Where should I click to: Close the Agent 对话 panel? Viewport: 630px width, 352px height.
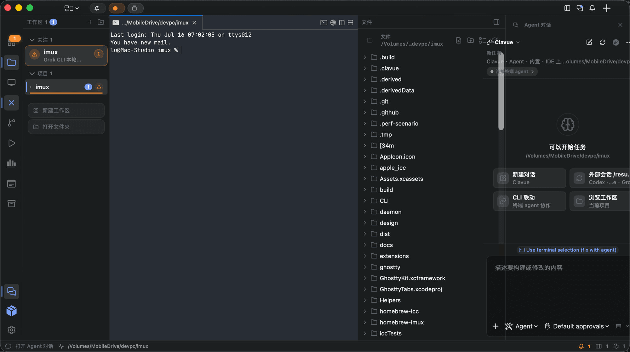click(x=620, y=25)
